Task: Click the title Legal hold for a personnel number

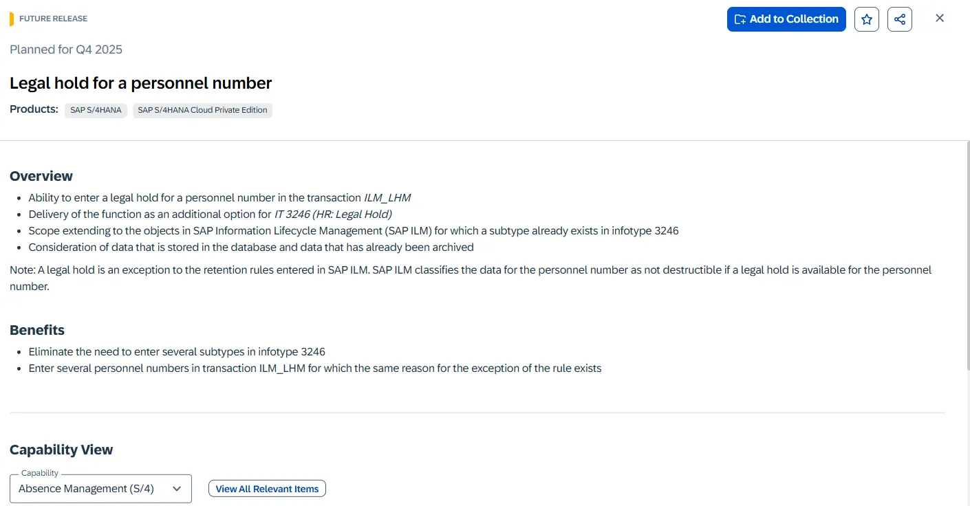Action: [x=140, y=83]
